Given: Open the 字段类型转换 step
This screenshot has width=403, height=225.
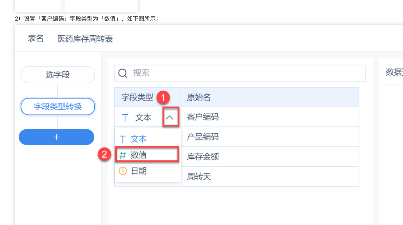Looking at the screenshot, I should [58, 106].
